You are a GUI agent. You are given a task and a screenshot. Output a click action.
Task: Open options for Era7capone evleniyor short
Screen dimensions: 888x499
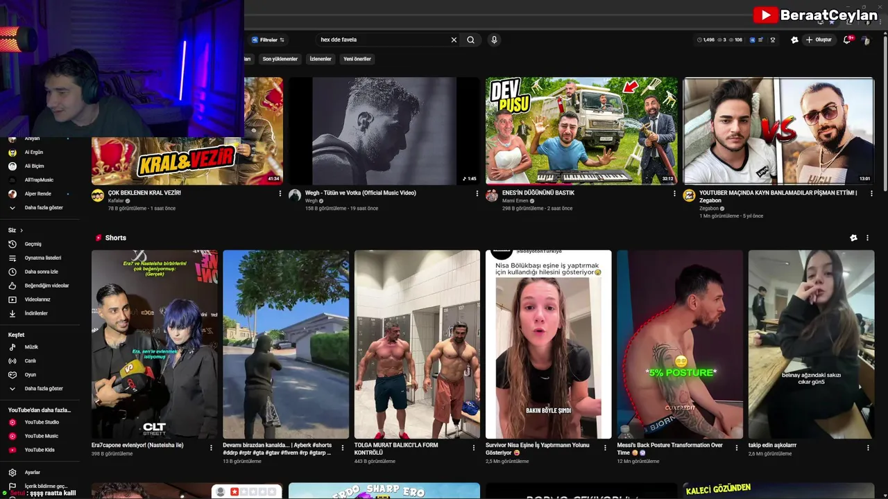(212, 448)
